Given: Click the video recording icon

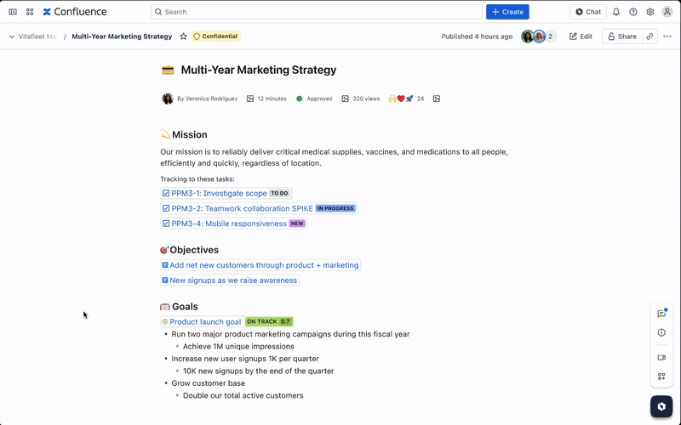Looking at the screenshot, I should [x=661, y=357].
